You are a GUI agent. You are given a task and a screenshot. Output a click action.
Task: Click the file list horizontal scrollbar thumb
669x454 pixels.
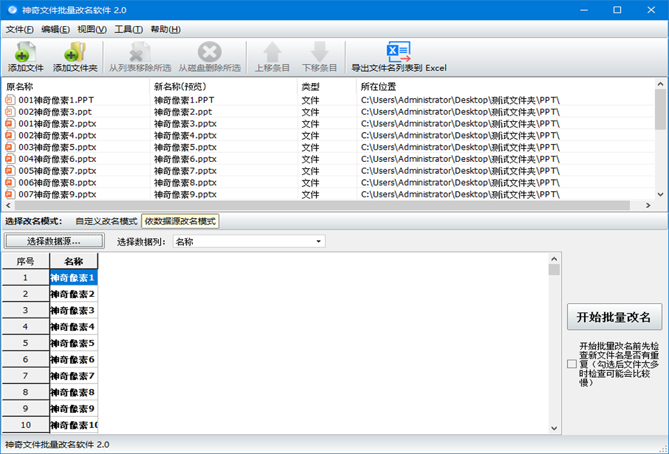[x=322, y=205]
